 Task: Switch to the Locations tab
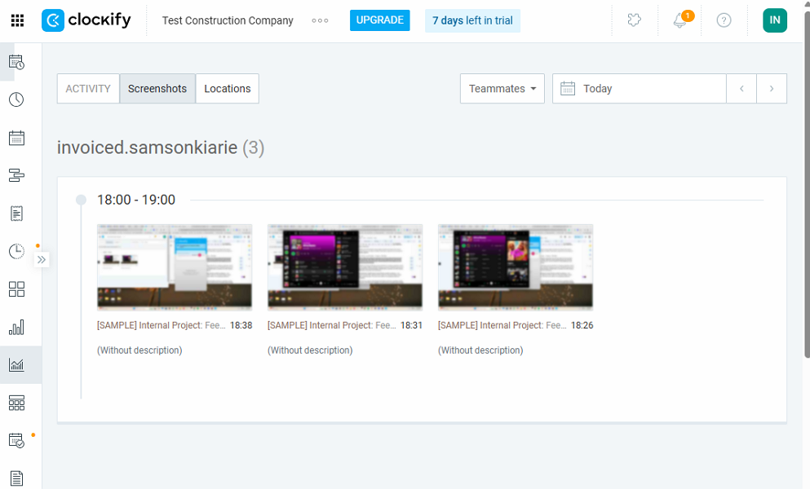227,88
